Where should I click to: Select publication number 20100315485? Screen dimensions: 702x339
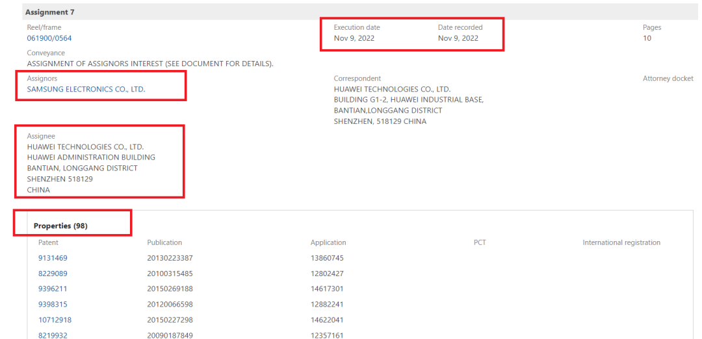[x=170, y=274]
